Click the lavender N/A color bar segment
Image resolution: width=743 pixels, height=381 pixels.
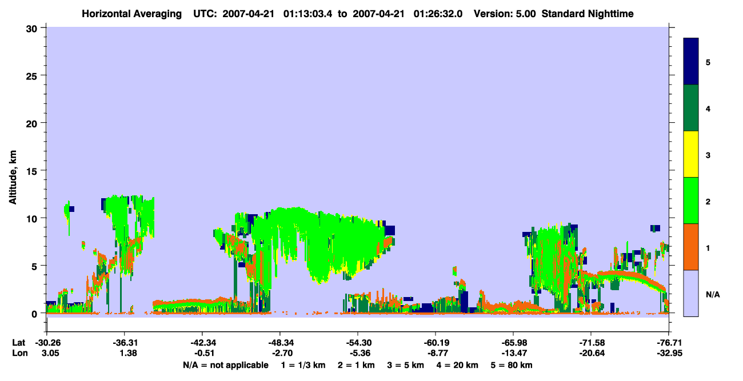click(691, 293)
